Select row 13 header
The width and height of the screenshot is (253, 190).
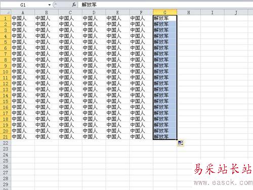[6, 89]
